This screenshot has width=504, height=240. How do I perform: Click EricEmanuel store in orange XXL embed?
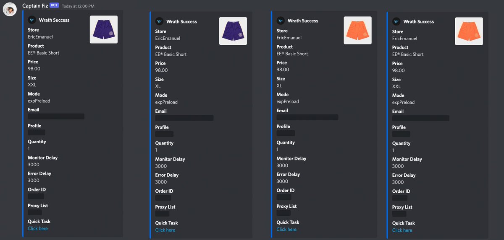[x=405, y=39]
